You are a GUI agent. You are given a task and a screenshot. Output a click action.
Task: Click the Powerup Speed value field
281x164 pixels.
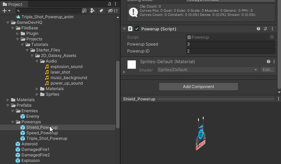(231, 44)
